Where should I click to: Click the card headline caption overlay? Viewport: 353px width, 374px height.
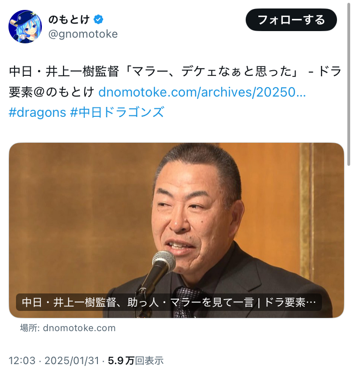[x=169, y=302]
